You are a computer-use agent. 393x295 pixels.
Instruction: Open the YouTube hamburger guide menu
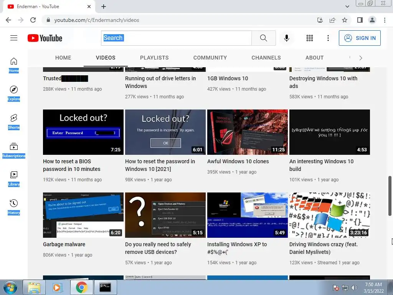click(14, 38)
